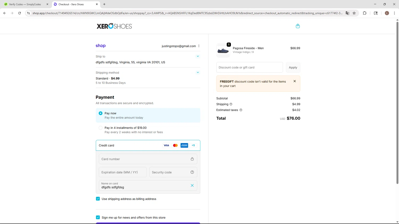Open the translate page icon
The height and width of the screenshot is (224, 399).
347,13
